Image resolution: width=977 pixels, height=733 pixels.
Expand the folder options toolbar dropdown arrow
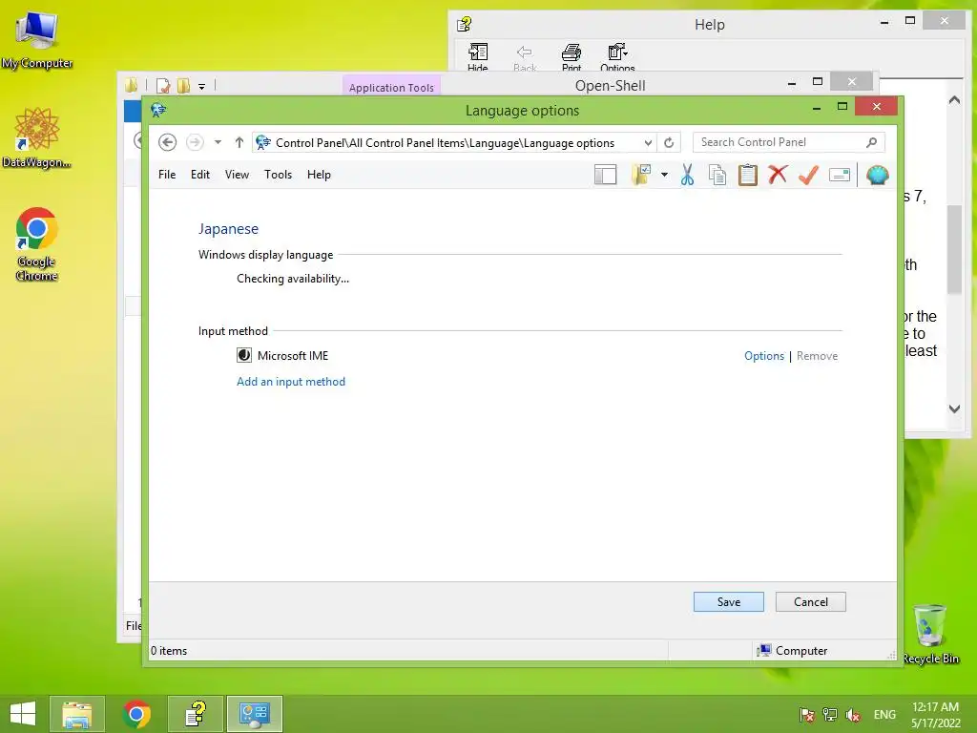coord(664,176)
